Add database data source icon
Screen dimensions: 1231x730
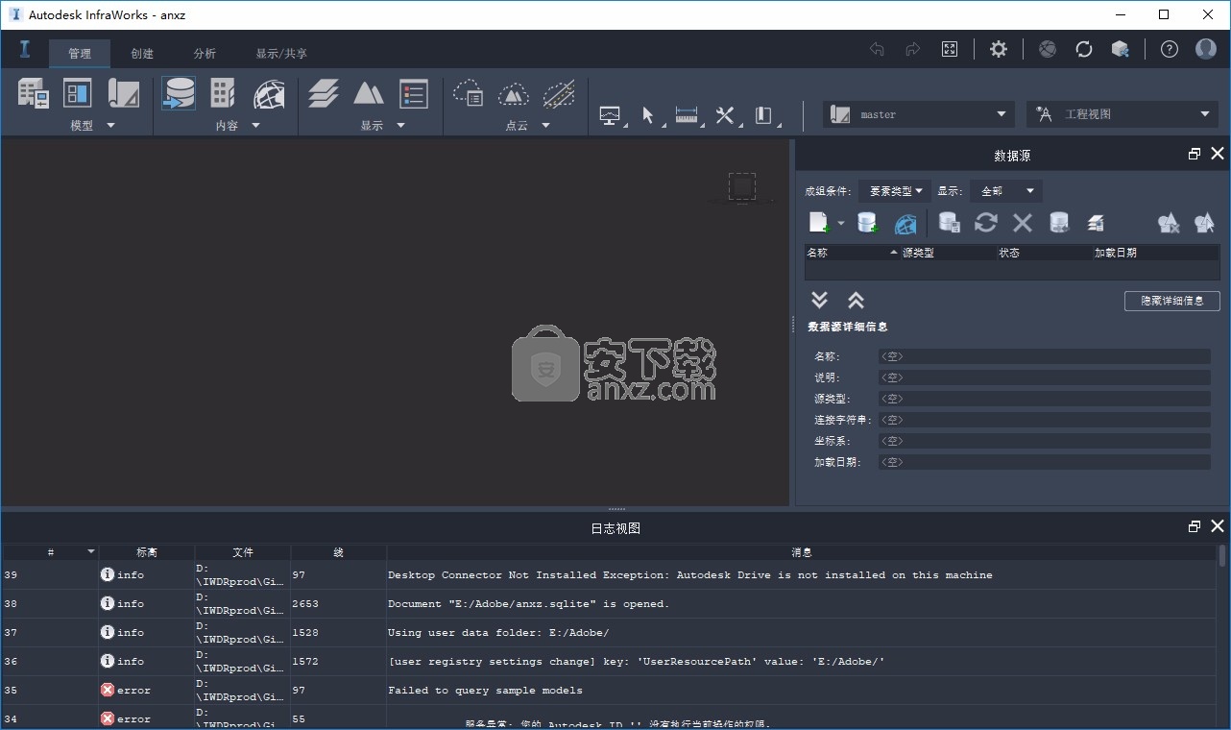(867, 223)
